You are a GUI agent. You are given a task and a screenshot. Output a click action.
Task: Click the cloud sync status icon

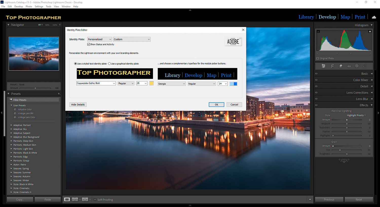pos(374,17)
